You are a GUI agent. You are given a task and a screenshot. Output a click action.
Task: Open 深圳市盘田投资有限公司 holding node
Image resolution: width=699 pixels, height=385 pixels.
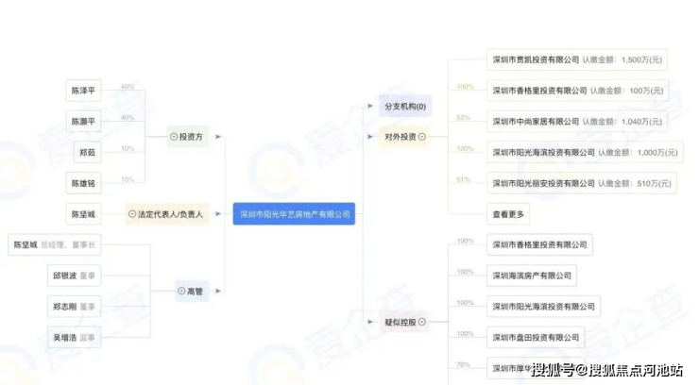pyautogui.click(x=535, y=337)
